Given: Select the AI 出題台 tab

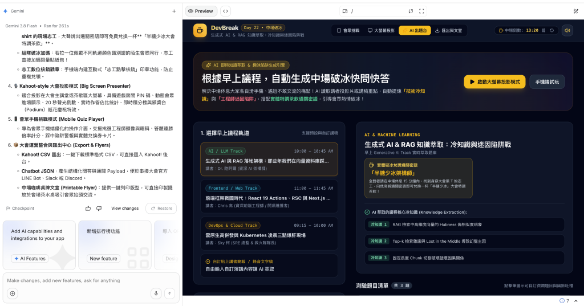Looking at the screenshot, I should click(415, 31).
